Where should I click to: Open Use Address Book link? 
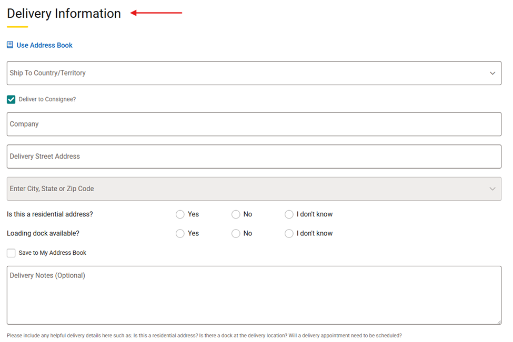[44, 45]
